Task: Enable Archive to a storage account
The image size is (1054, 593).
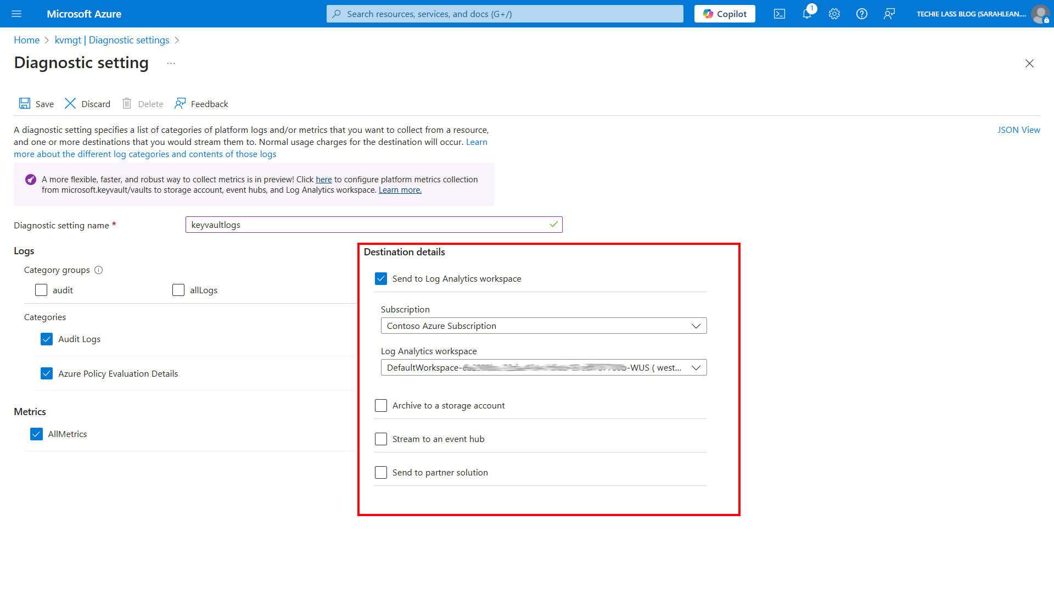Action: tap(381, 405)
